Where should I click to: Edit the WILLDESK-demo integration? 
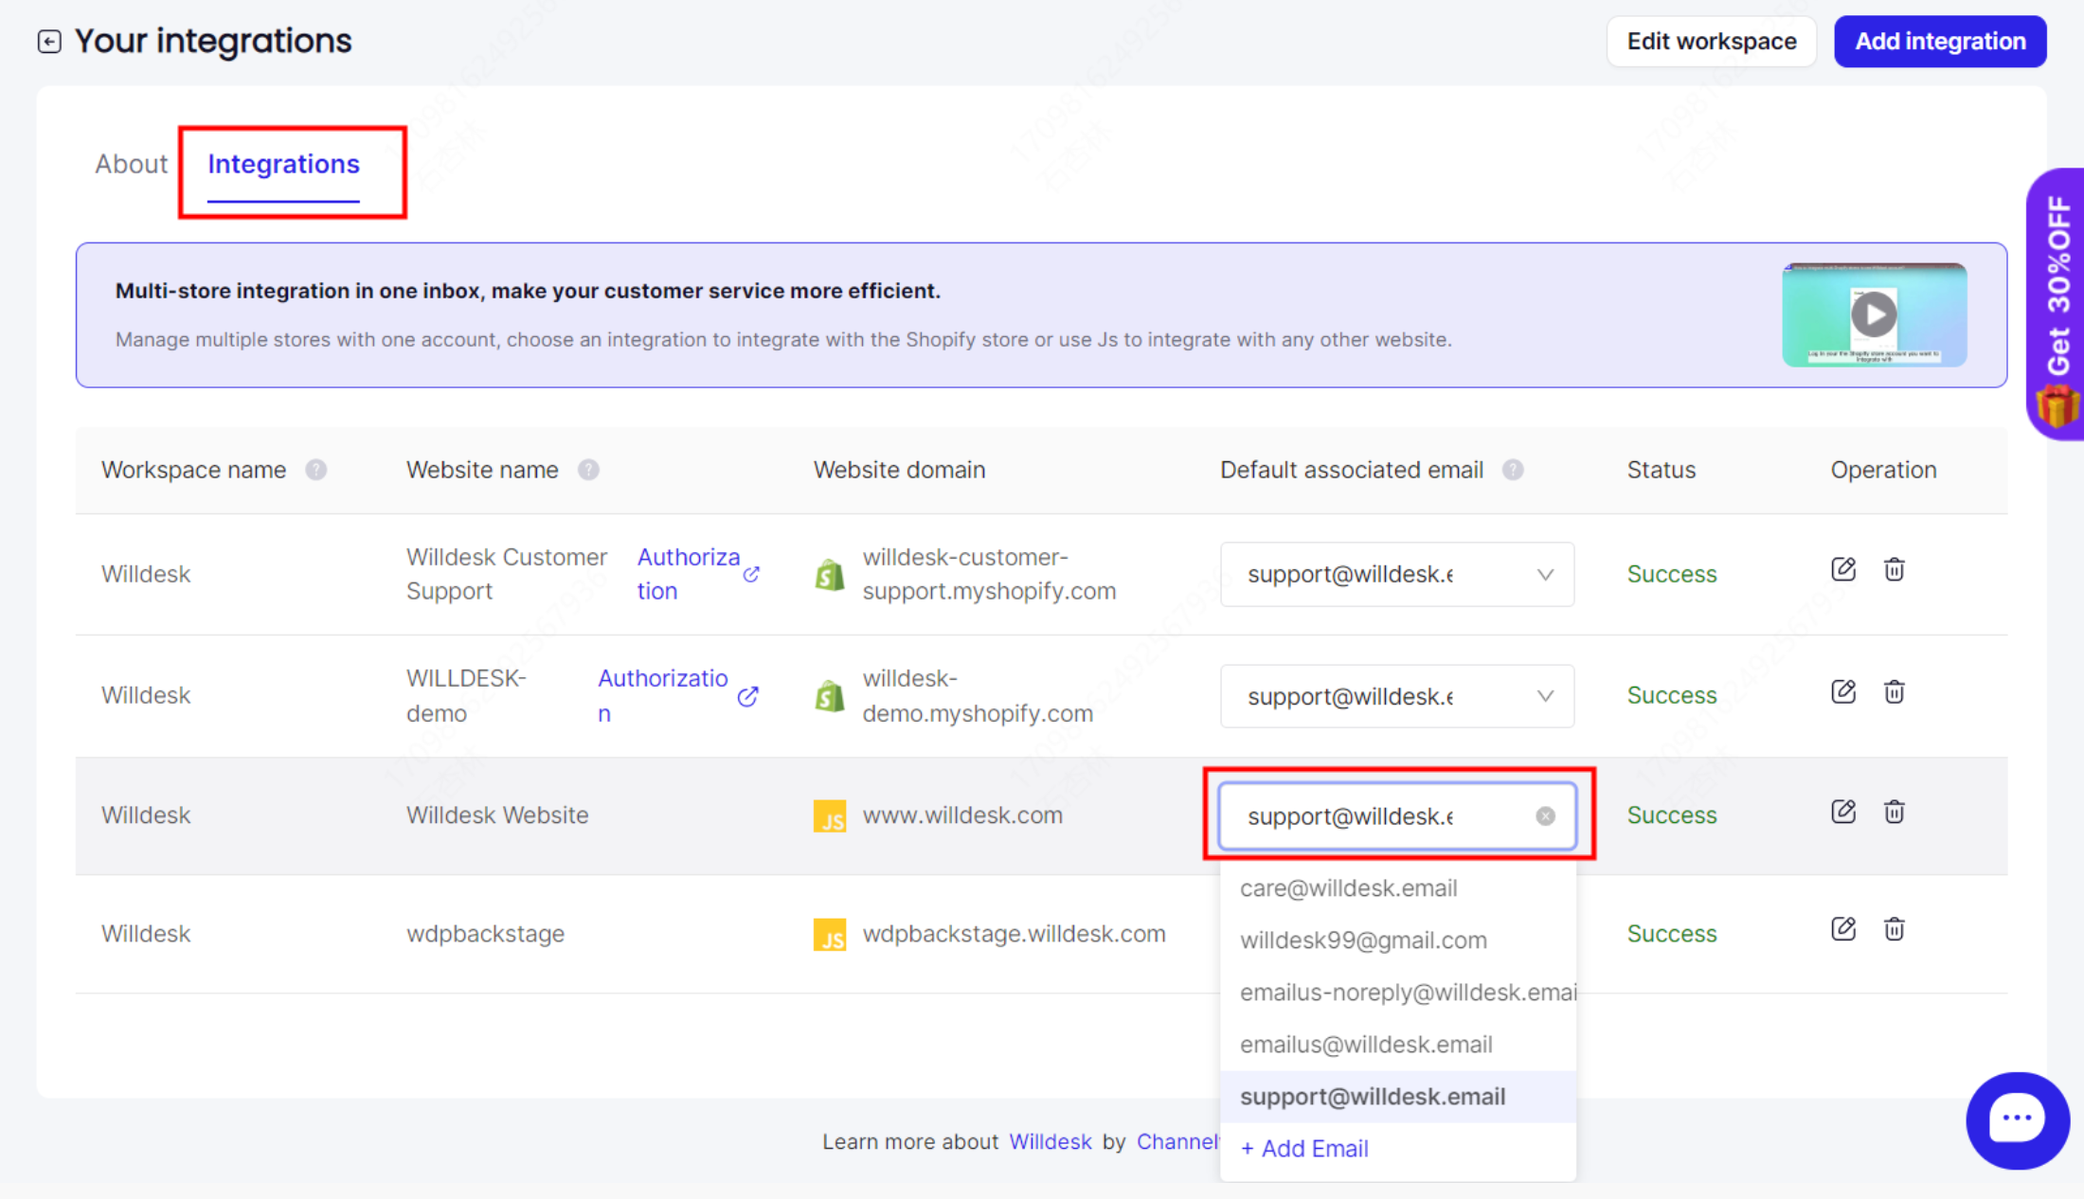tap(1843, 691)
